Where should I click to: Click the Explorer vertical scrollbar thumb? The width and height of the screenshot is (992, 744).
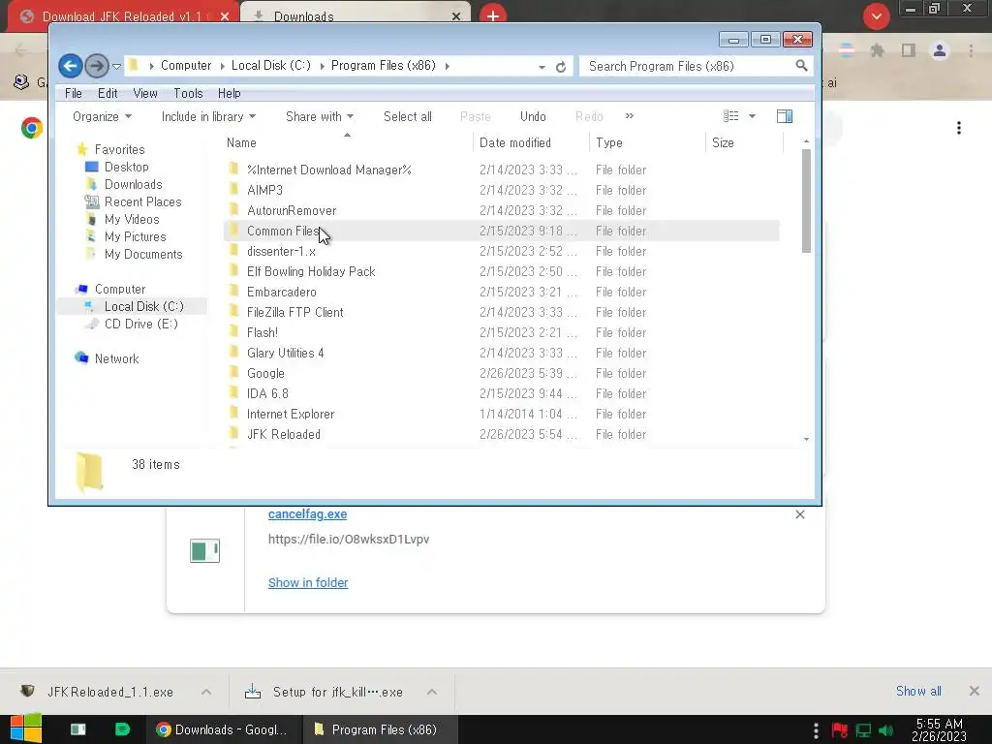click(x=806, y=201)
